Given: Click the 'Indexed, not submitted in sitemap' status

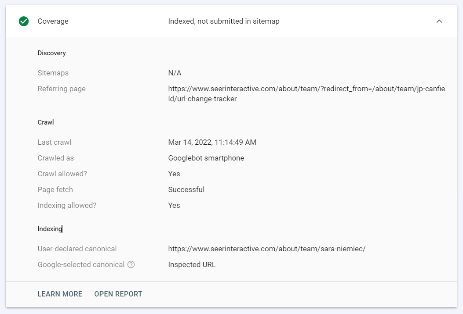Looking at the screenshot, I should 223,21.
